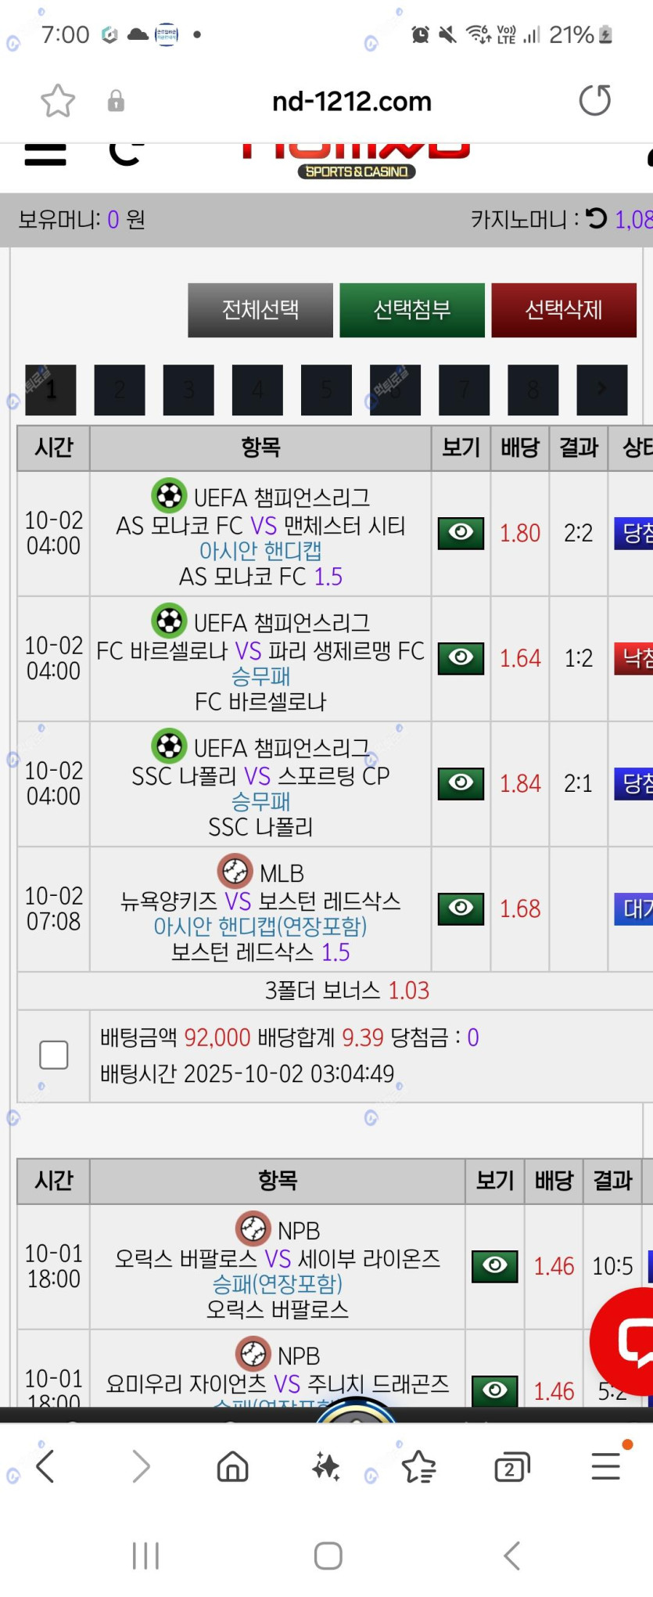Viewport: 653px width, 1597px height.
Task: Switch to page 2 of the betting history
Action: click(x=120, y=390)
